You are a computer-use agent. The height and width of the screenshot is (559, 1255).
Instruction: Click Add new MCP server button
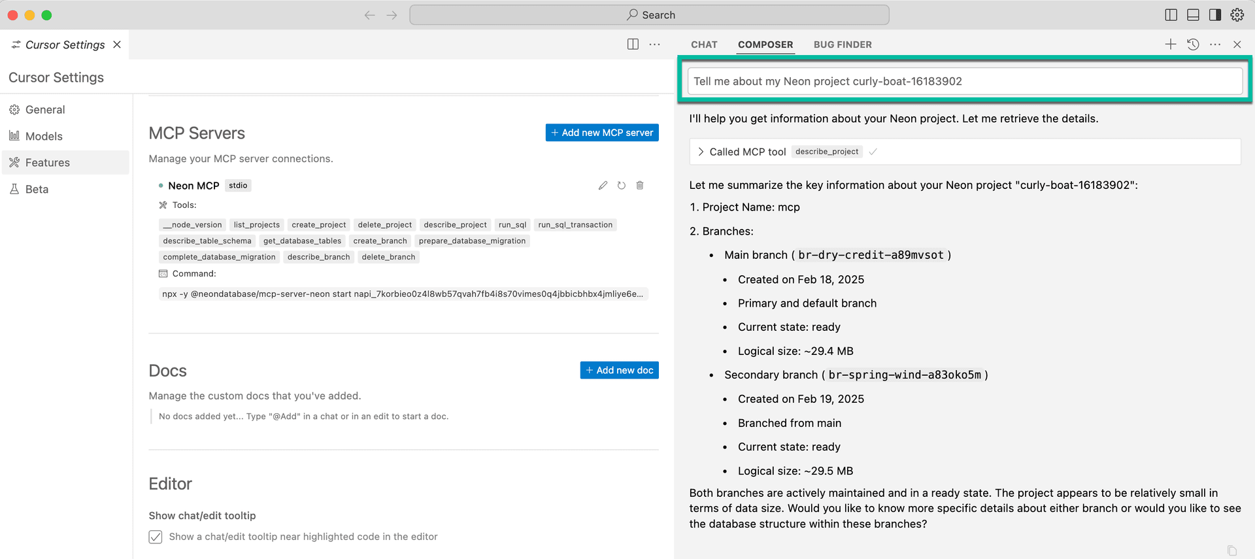tap(601, 133)
